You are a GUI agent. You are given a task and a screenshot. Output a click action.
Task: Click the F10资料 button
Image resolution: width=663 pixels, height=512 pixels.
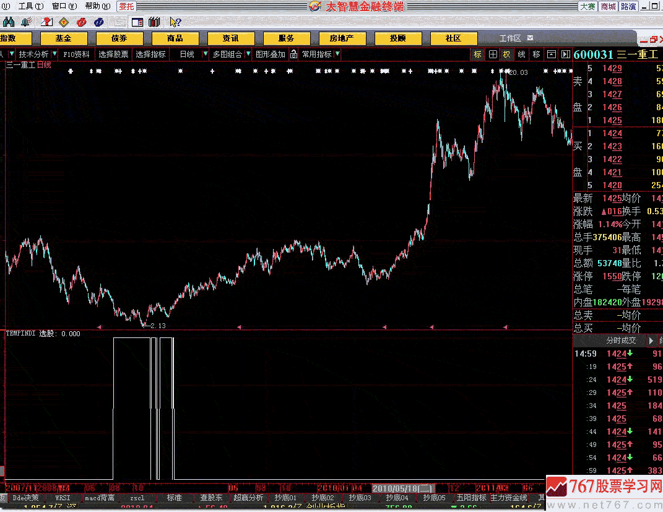(77, 54)
